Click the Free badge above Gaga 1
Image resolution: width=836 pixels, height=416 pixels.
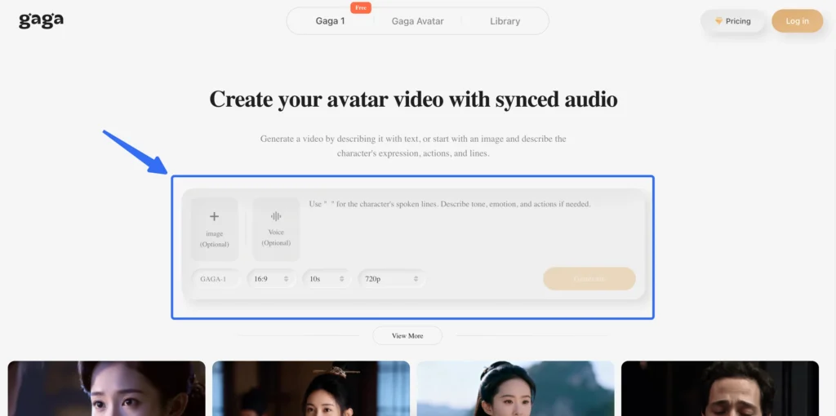[x=360, y=7]
